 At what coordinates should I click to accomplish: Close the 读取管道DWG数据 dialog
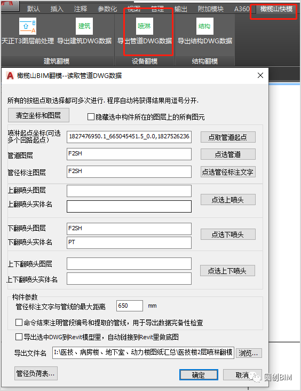pos(260,75)
